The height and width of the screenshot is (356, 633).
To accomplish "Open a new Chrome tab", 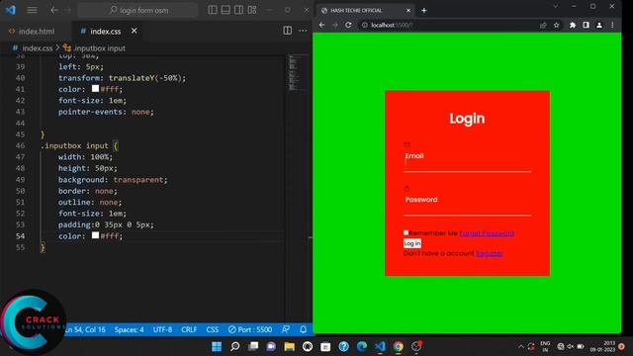I will pyautogui.click(x=424, y=11).
